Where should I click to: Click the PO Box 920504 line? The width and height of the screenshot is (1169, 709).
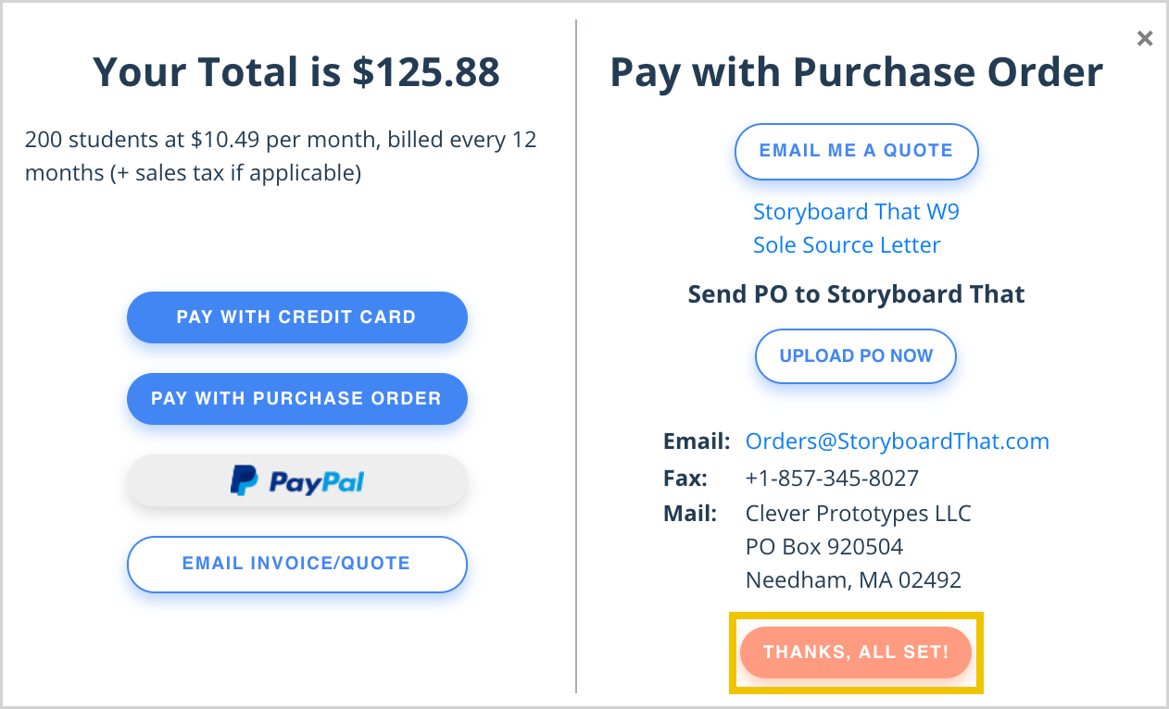(824, 547)
